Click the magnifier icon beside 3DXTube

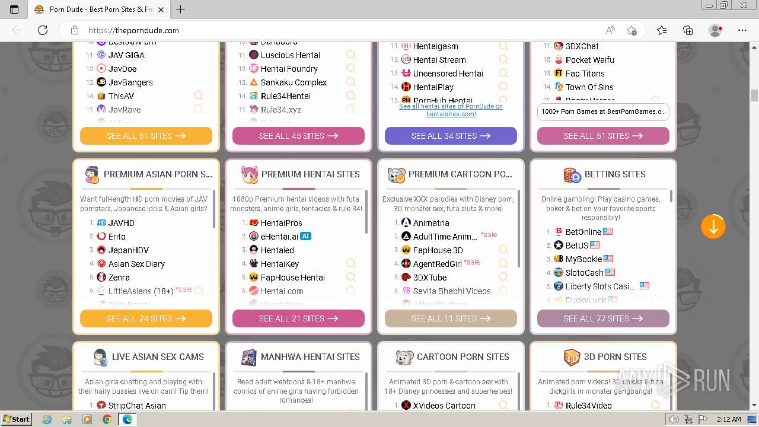(x=503, y=277)
